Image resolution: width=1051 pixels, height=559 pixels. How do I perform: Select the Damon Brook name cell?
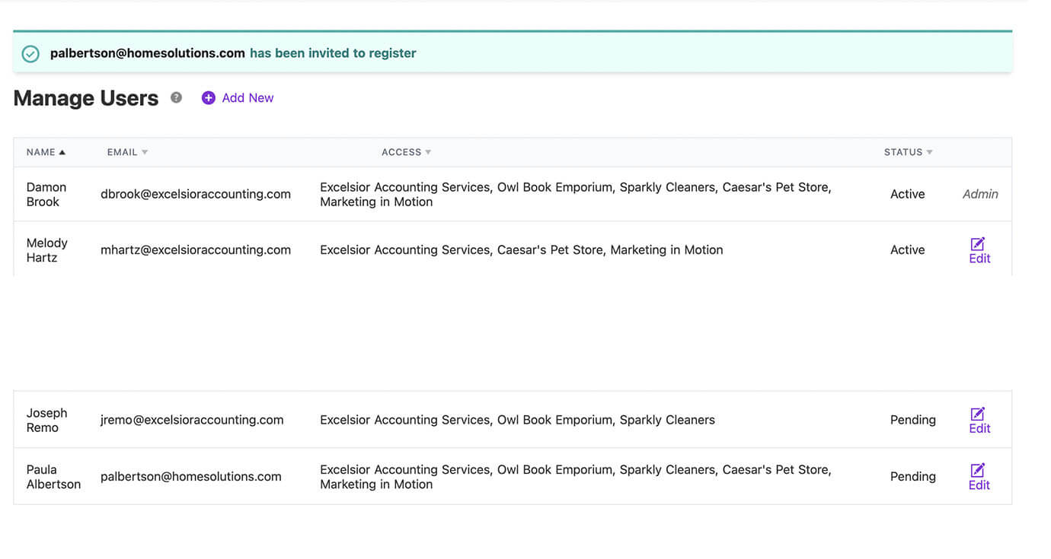click(46, 194)
